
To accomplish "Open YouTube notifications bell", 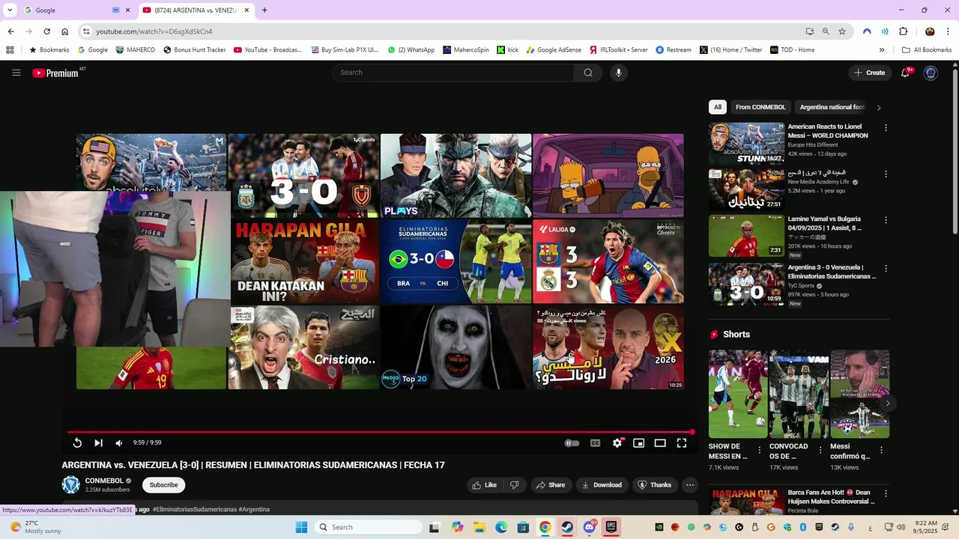I will pyautogui.click(x=906, y=73).
